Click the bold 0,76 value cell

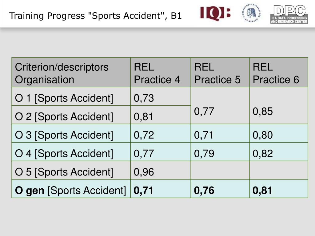click(x=220, y=189)
